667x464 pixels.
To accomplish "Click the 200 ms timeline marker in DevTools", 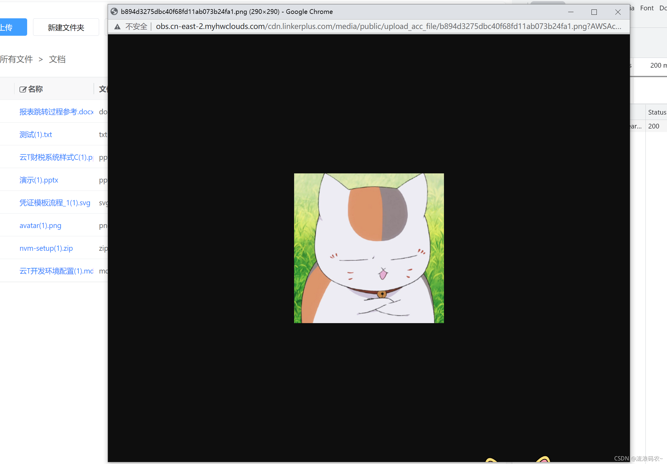I will click(658, 65).
